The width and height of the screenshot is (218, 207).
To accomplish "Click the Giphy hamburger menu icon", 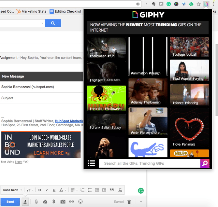I will click(x=92, y=163).
